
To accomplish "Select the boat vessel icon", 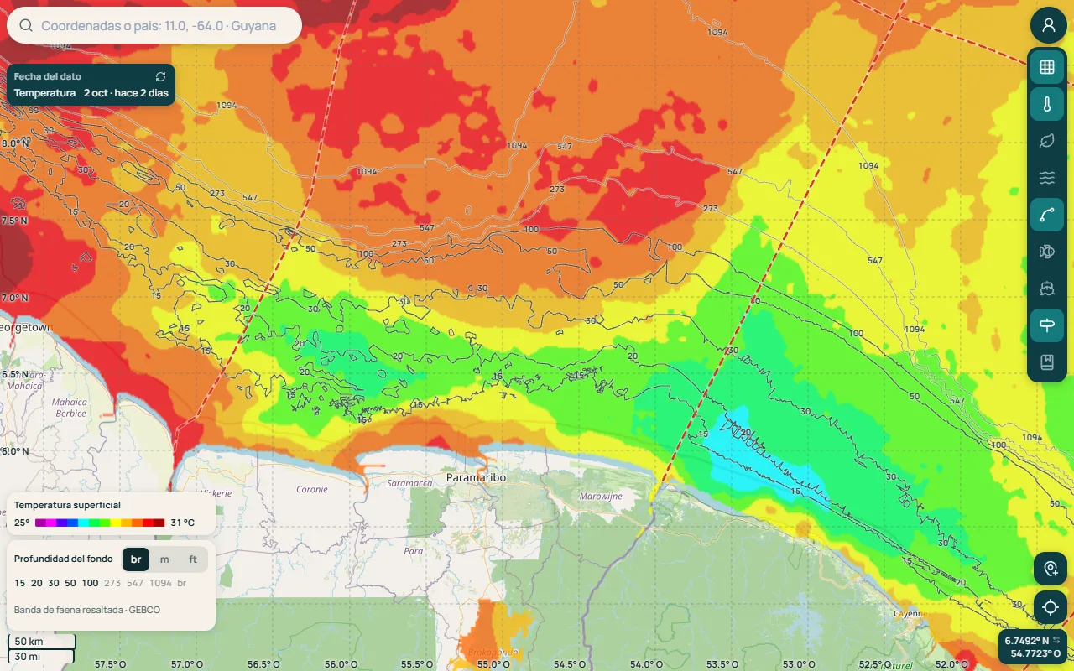I will point(1047,289).
